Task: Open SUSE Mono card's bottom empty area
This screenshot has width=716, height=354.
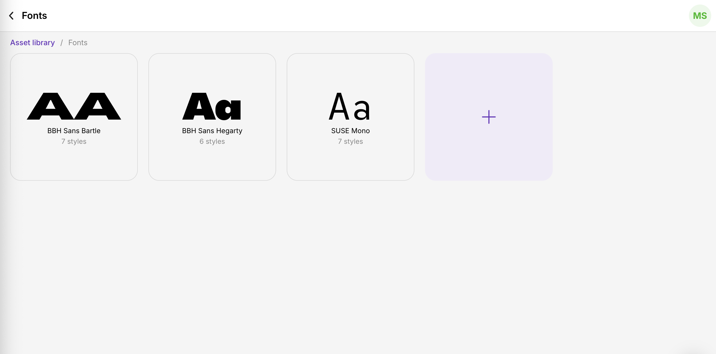Action: point(350,164)
